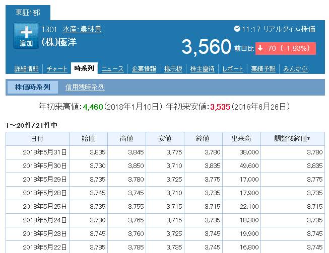Click the 安値 column header

pos(165,139)
